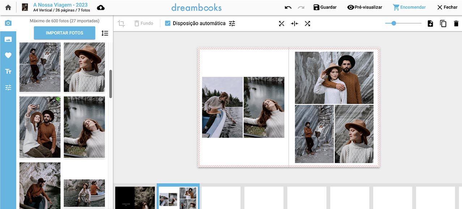Viewport: 462px width, 209px height.
Task: Toggle Disposição automática checkbox
Action: coord(168,24)
